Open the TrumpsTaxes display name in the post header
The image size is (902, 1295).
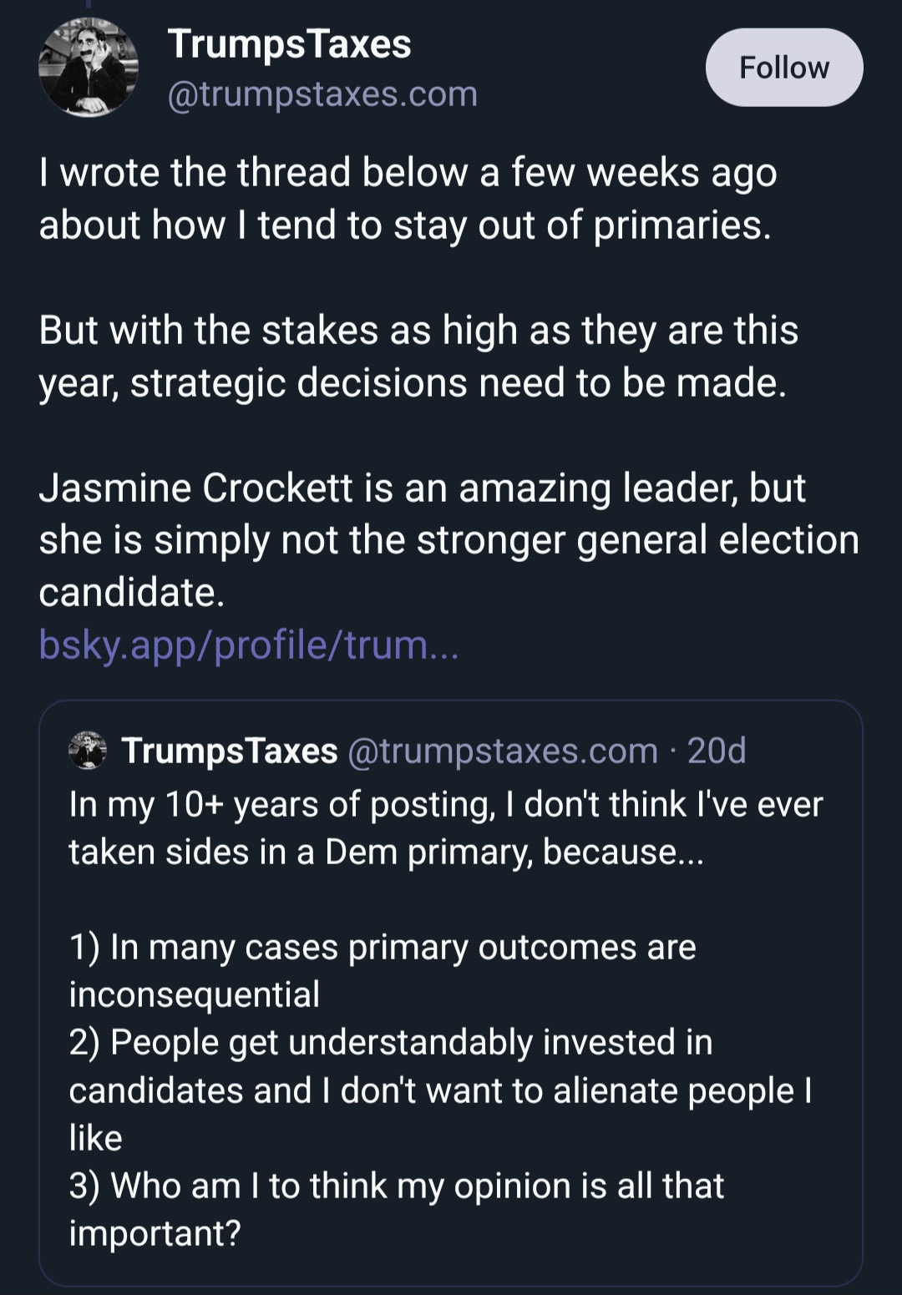pos(289,43)
